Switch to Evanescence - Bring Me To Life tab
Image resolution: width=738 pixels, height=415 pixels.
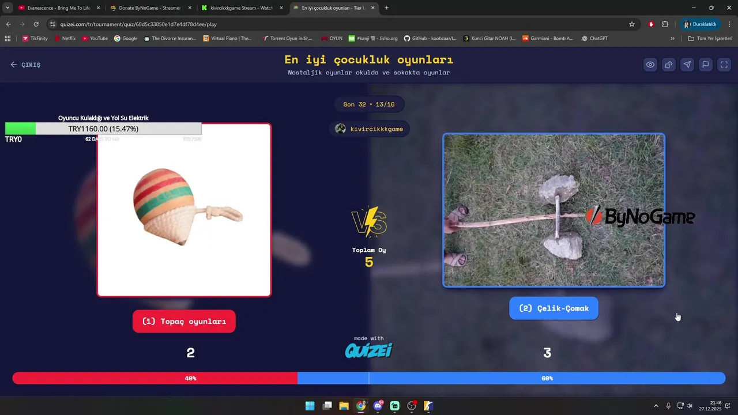[x=58, y=8]
